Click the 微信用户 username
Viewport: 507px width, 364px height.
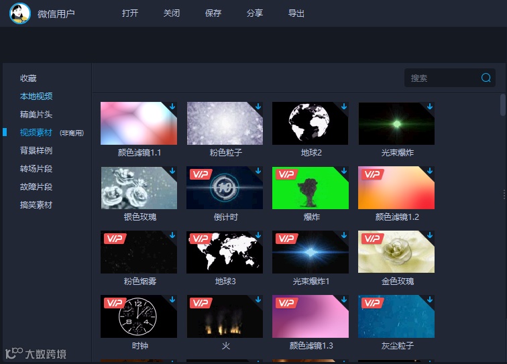[x=56, y=13]
